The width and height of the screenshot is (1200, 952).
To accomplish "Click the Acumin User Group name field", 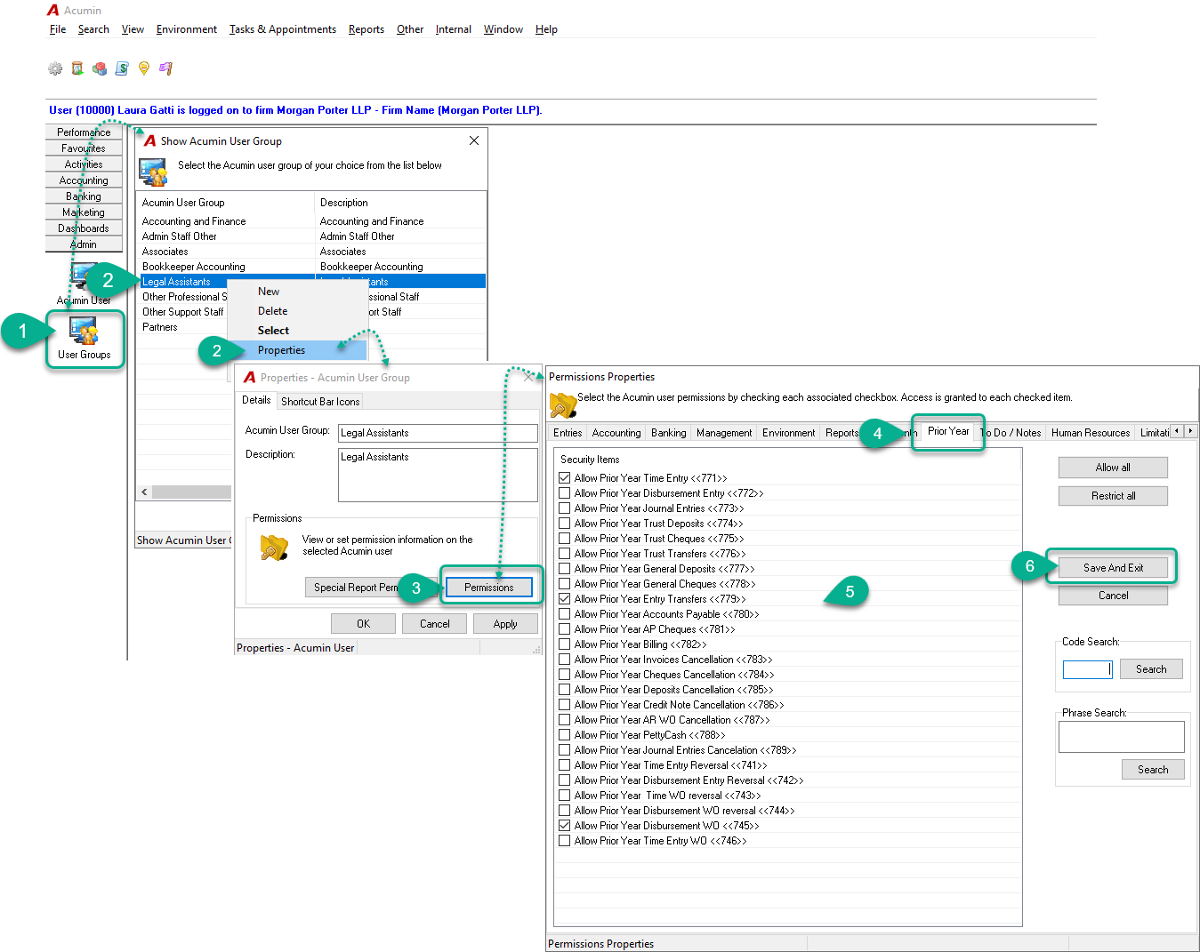I will (x=438, y=433).
